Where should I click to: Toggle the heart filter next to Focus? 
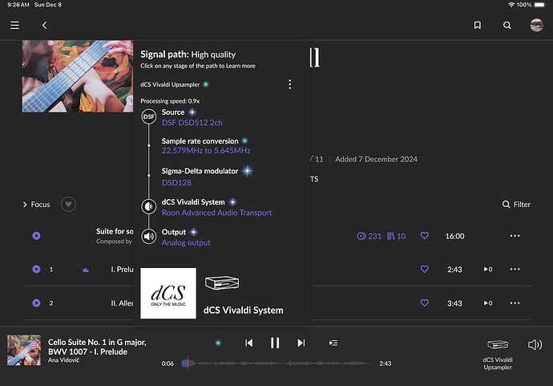click(68, 204)
